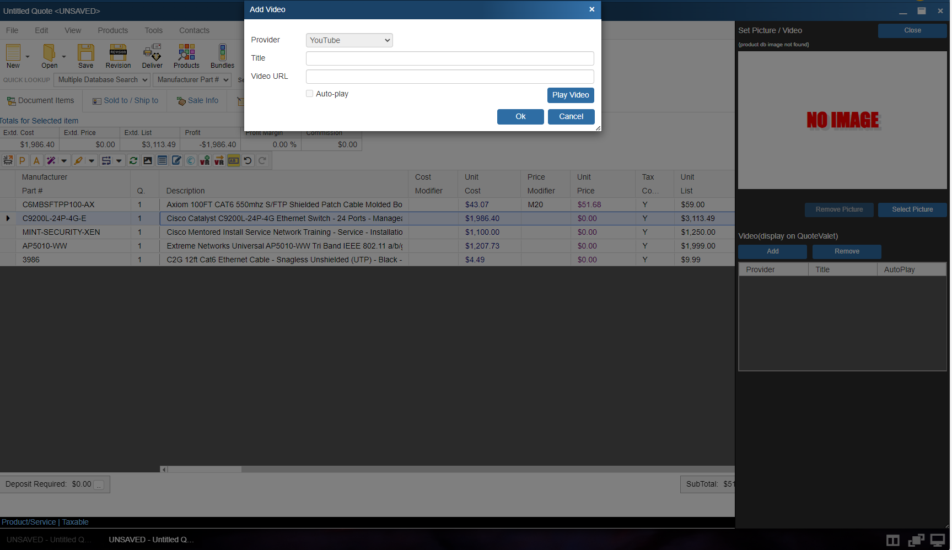Open the Products lookup icon

pyautogui.click(x=186, y=52)
